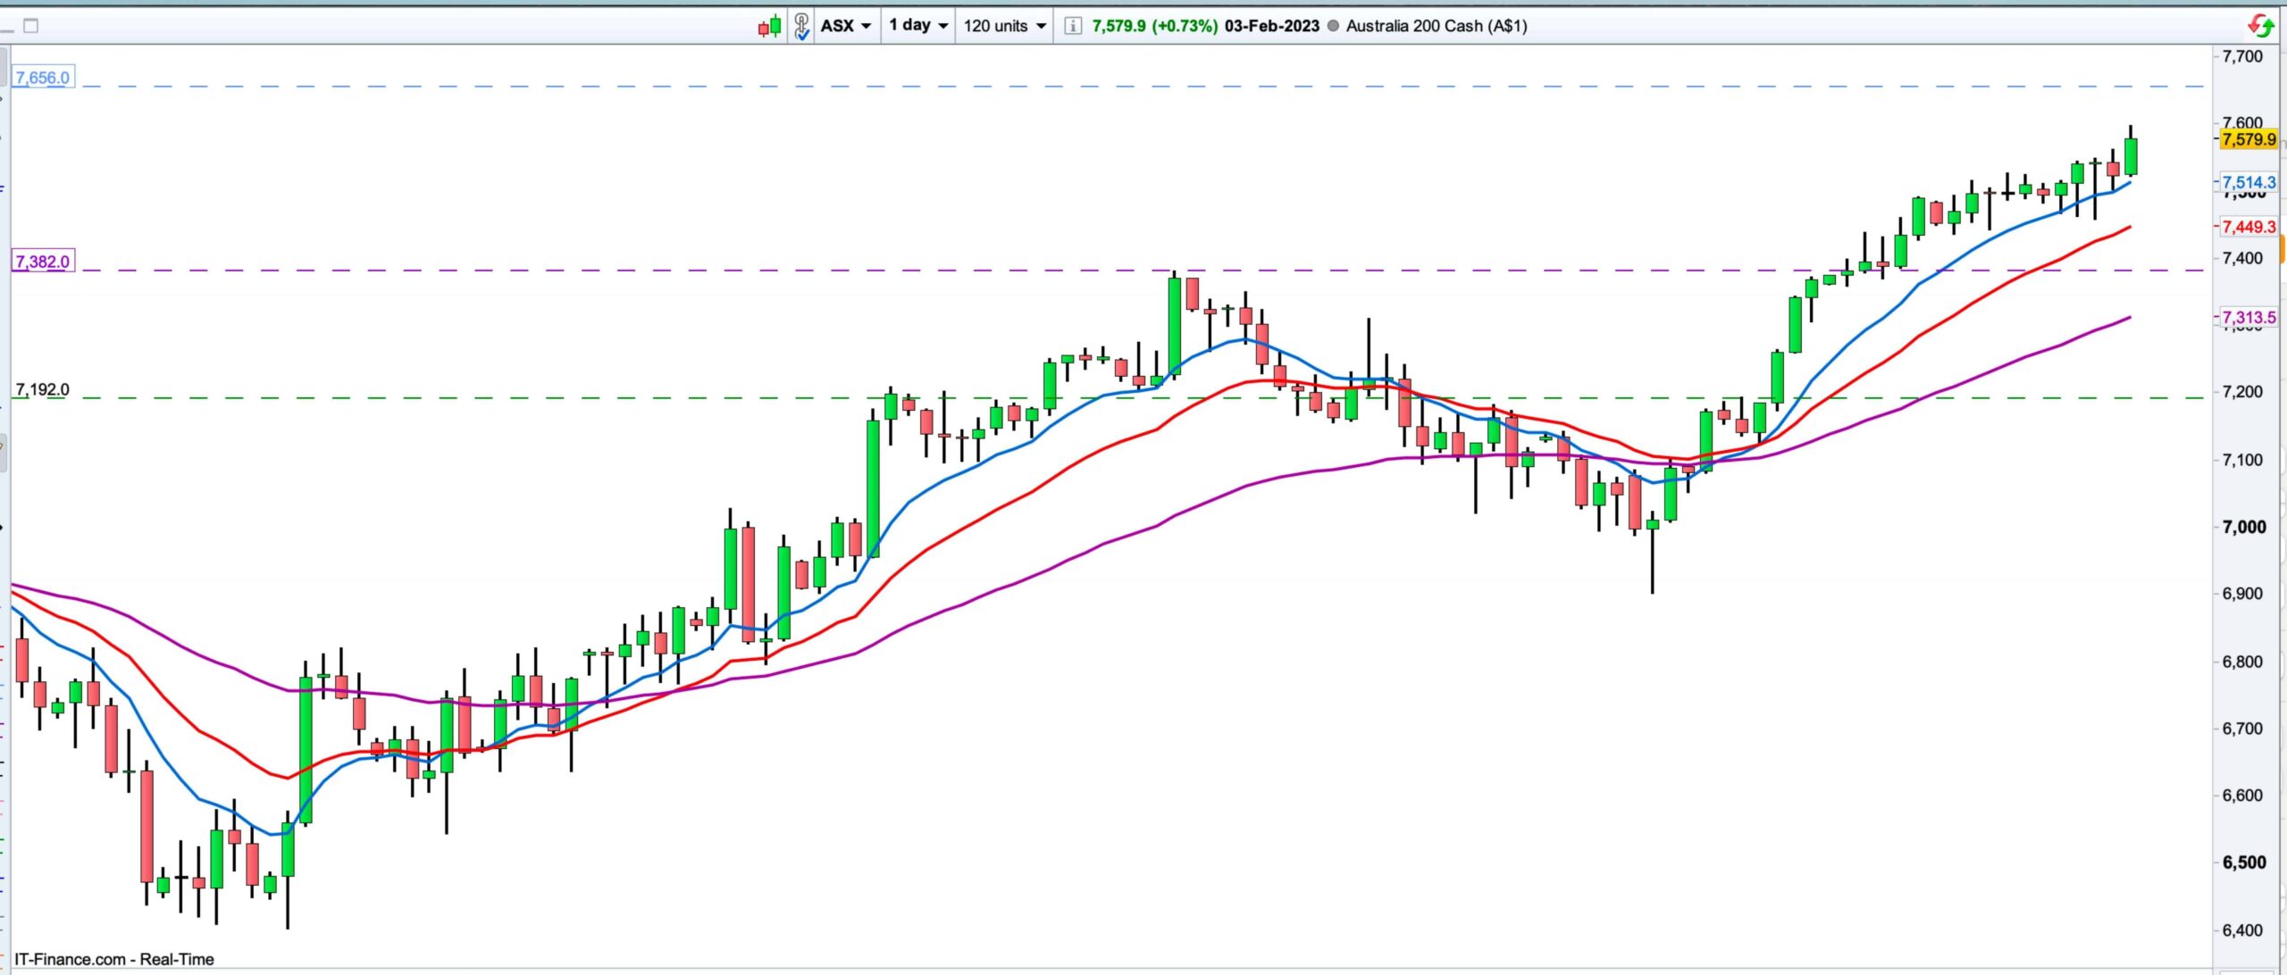Click the instrument info icon
This screenshot has width=2287, height=975.
pyautogui.click(x=1072, y=26)
